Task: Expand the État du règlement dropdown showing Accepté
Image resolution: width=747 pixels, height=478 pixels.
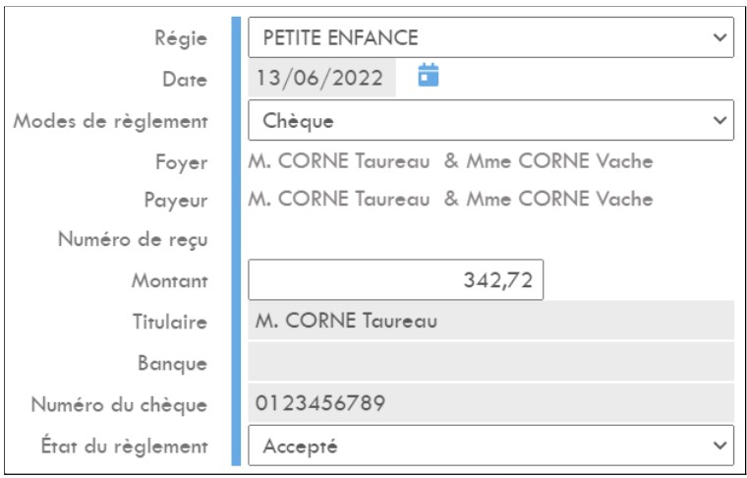Action: (x=490, y=446)
